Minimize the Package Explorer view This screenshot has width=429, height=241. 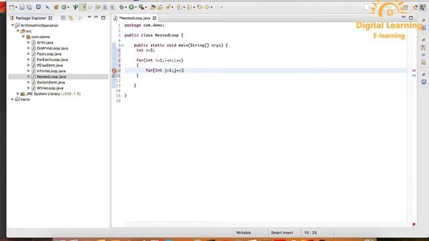(96, 17)
